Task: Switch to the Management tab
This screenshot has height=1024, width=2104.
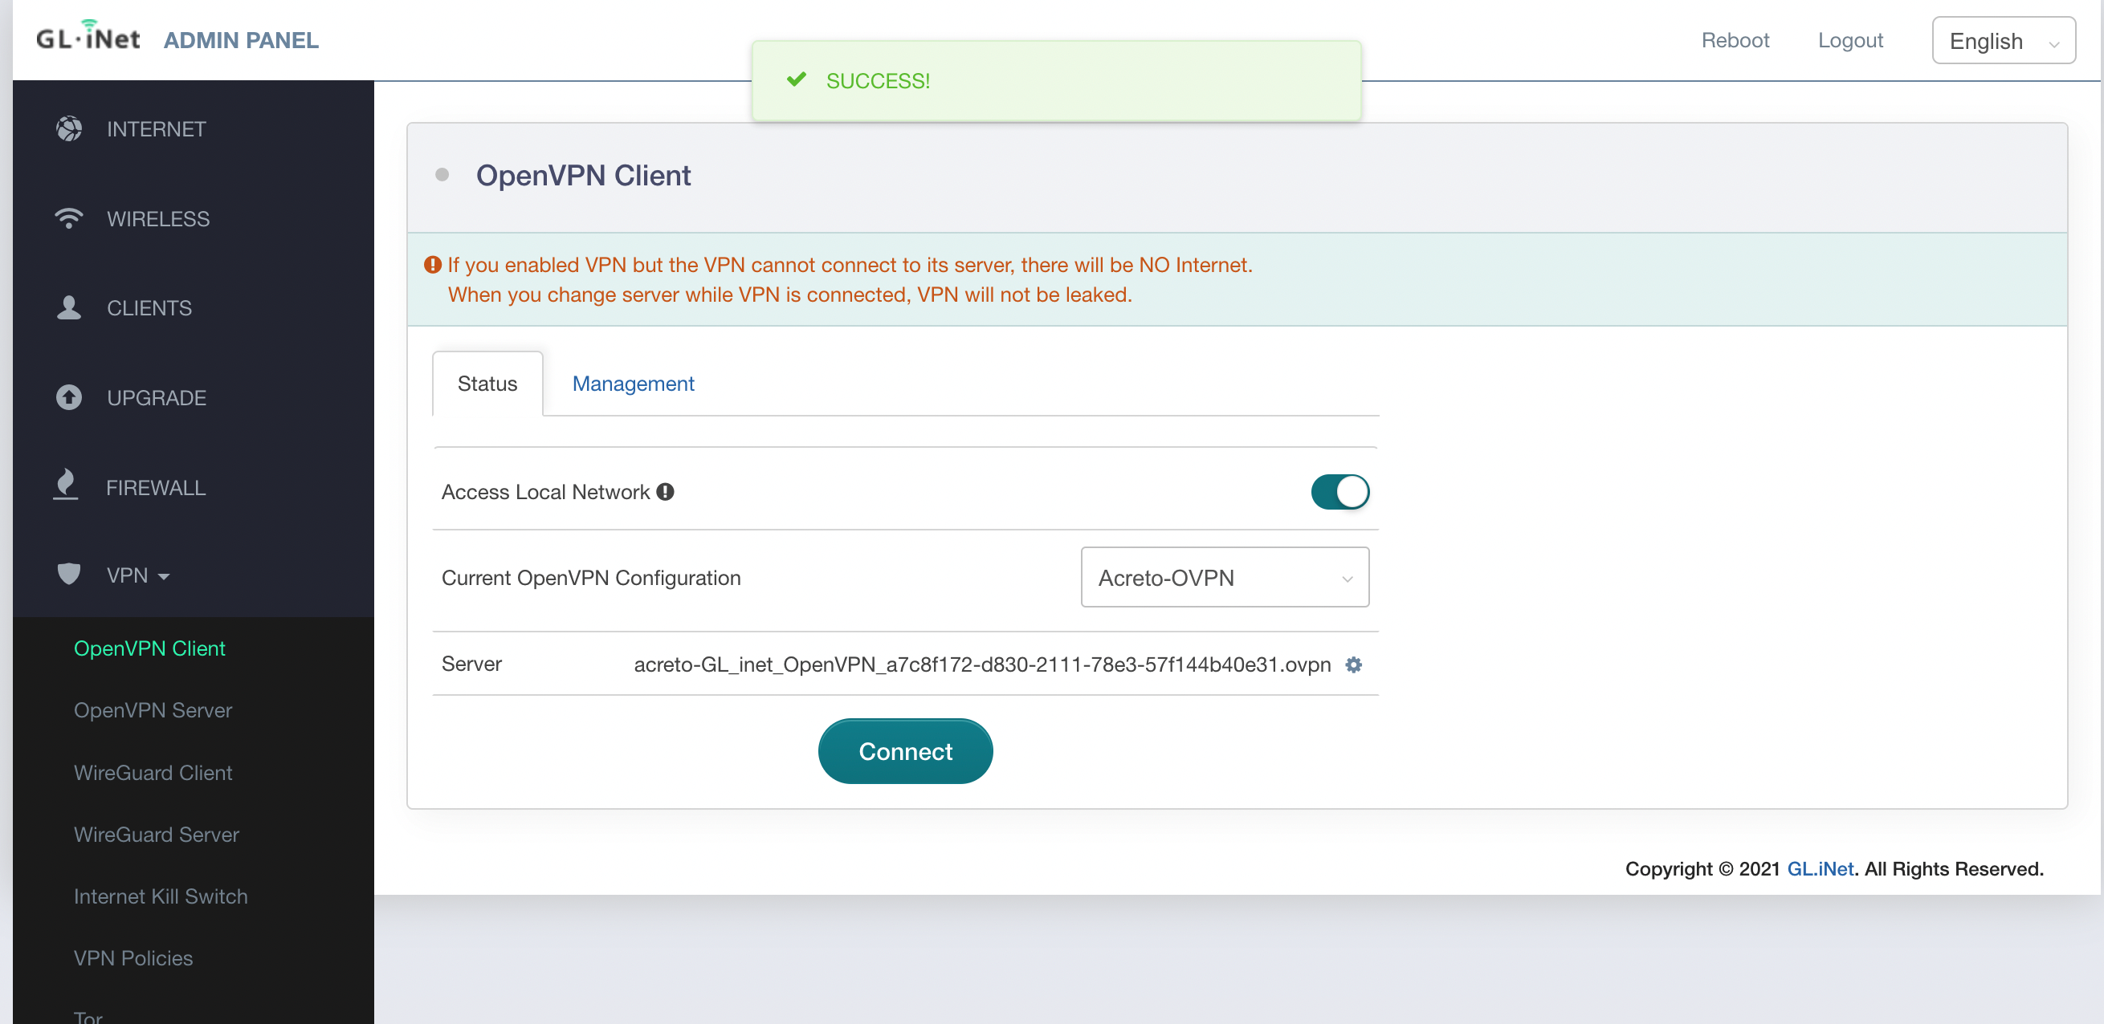Action: coord(633,384)
